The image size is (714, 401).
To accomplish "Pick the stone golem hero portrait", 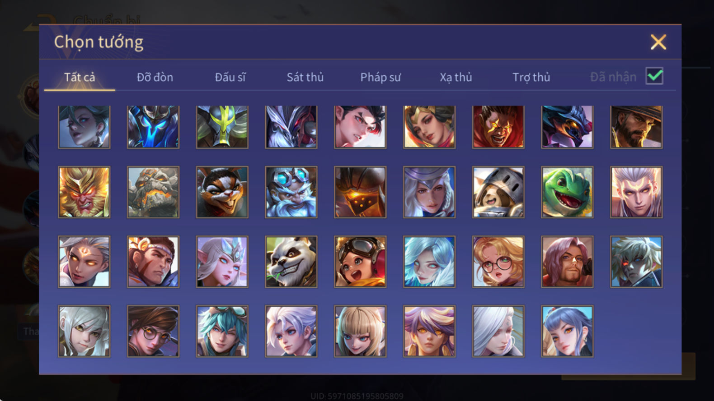I will click(153, 192).
